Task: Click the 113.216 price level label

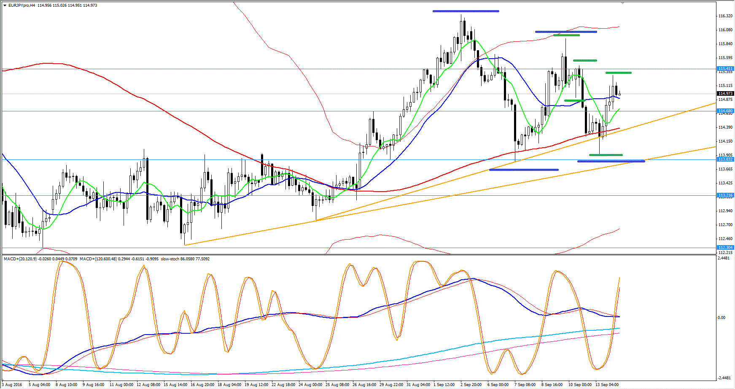Action: pos(725,195)
